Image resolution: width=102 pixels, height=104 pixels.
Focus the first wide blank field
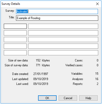[63, 26]
